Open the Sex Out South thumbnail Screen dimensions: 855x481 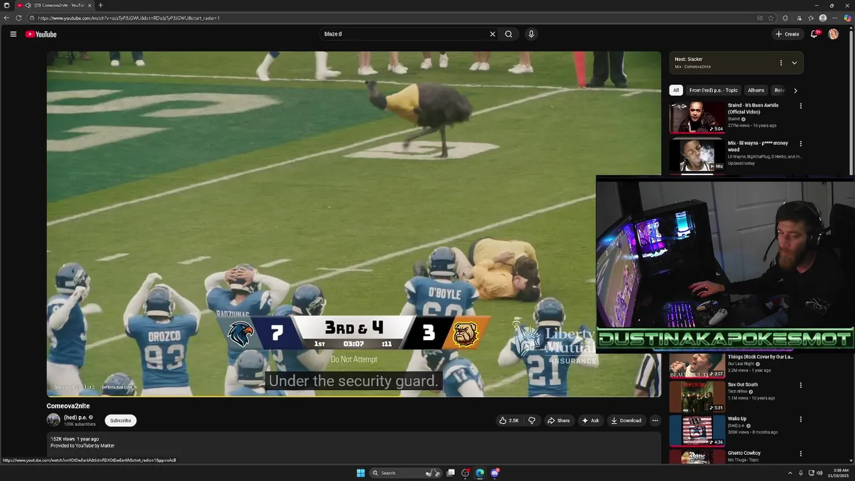pos(697,397)
